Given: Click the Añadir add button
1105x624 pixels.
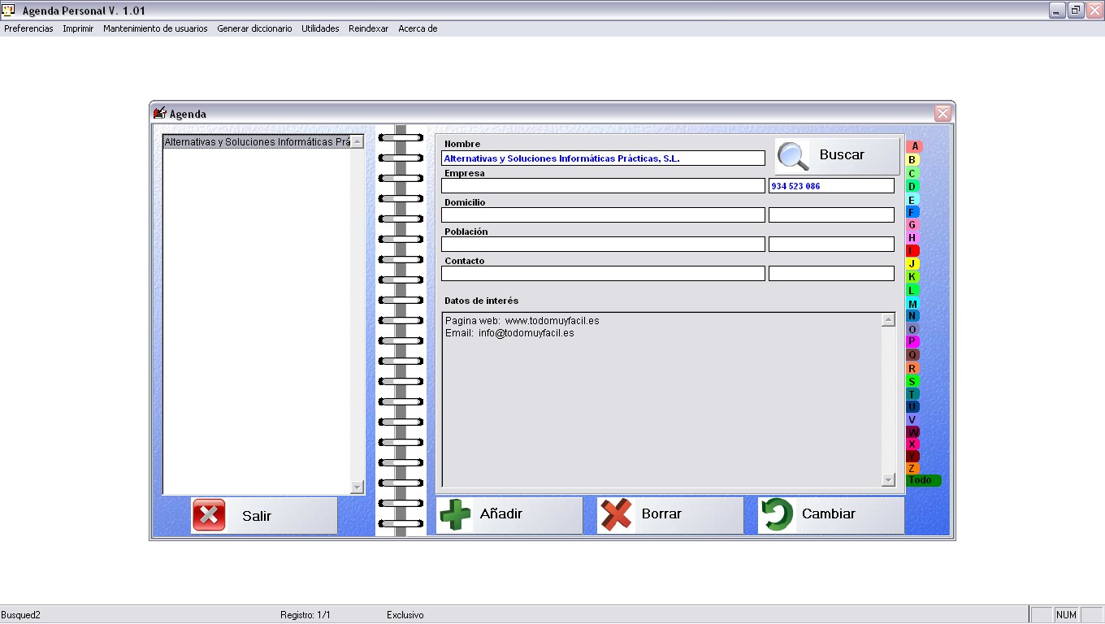Looking at the screenshot, I should [x=509, y=514].
